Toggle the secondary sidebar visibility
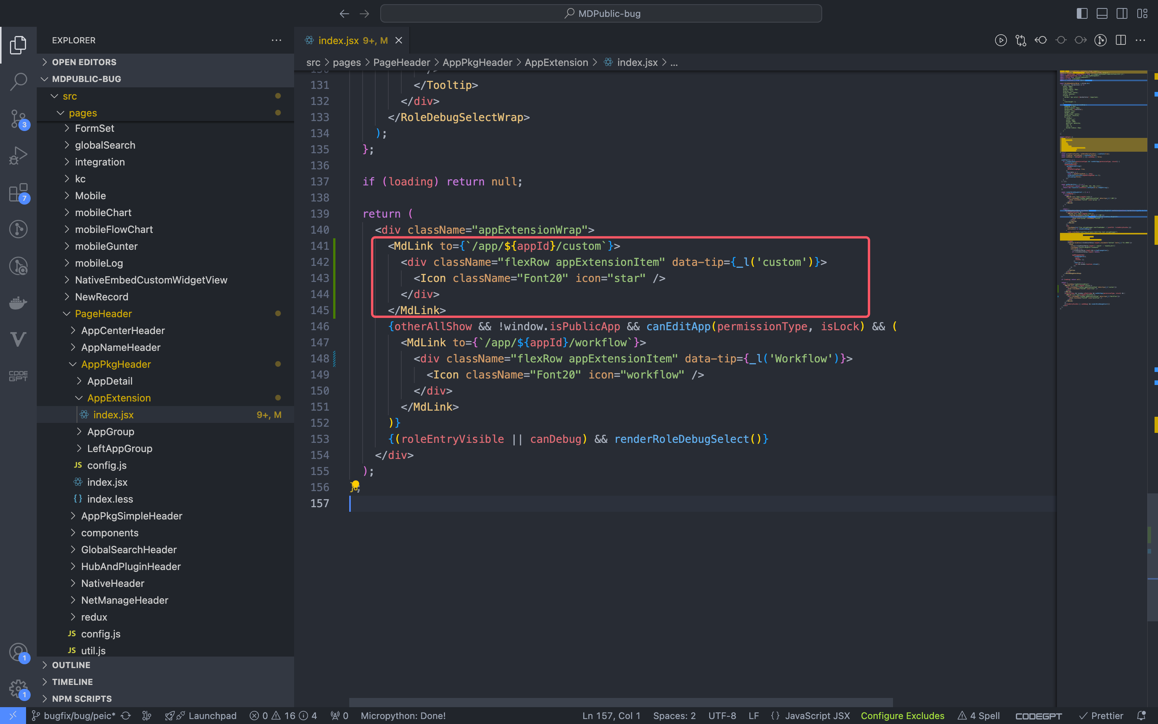The image size is (1158, 724). point(1122,13)
